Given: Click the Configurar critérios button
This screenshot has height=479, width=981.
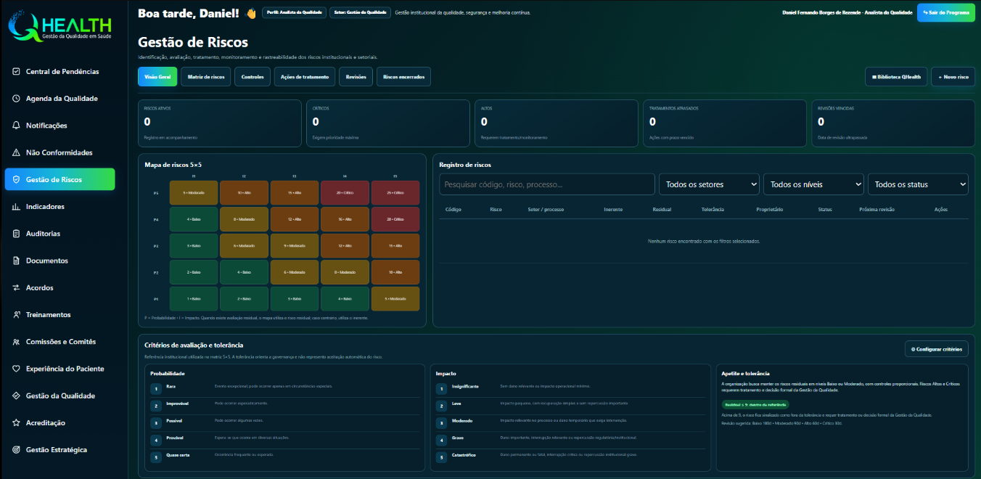Looking at the screenshot, I should point(937,349).
